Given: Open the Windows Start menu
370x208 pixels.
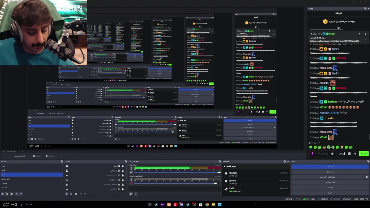Looking at the screenshot, I should point(220,205).
